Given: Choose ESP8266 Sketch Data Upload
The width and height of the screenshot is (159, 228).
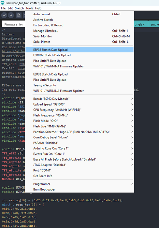Looking at the screenshot, I should click(79, 55).
